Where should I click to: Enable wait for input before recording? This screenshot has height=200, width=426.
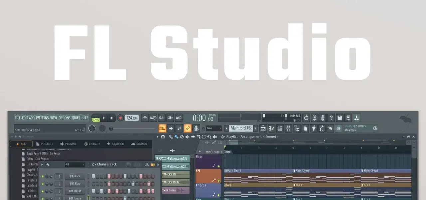[x=153, y=118]
